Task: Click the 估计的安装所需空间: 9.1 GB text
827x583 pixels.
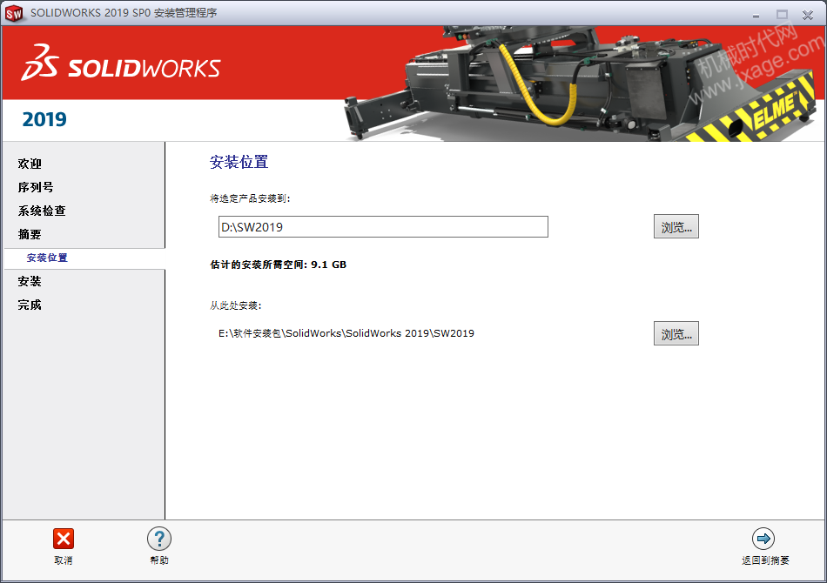Action: click(x=278, y=265)
